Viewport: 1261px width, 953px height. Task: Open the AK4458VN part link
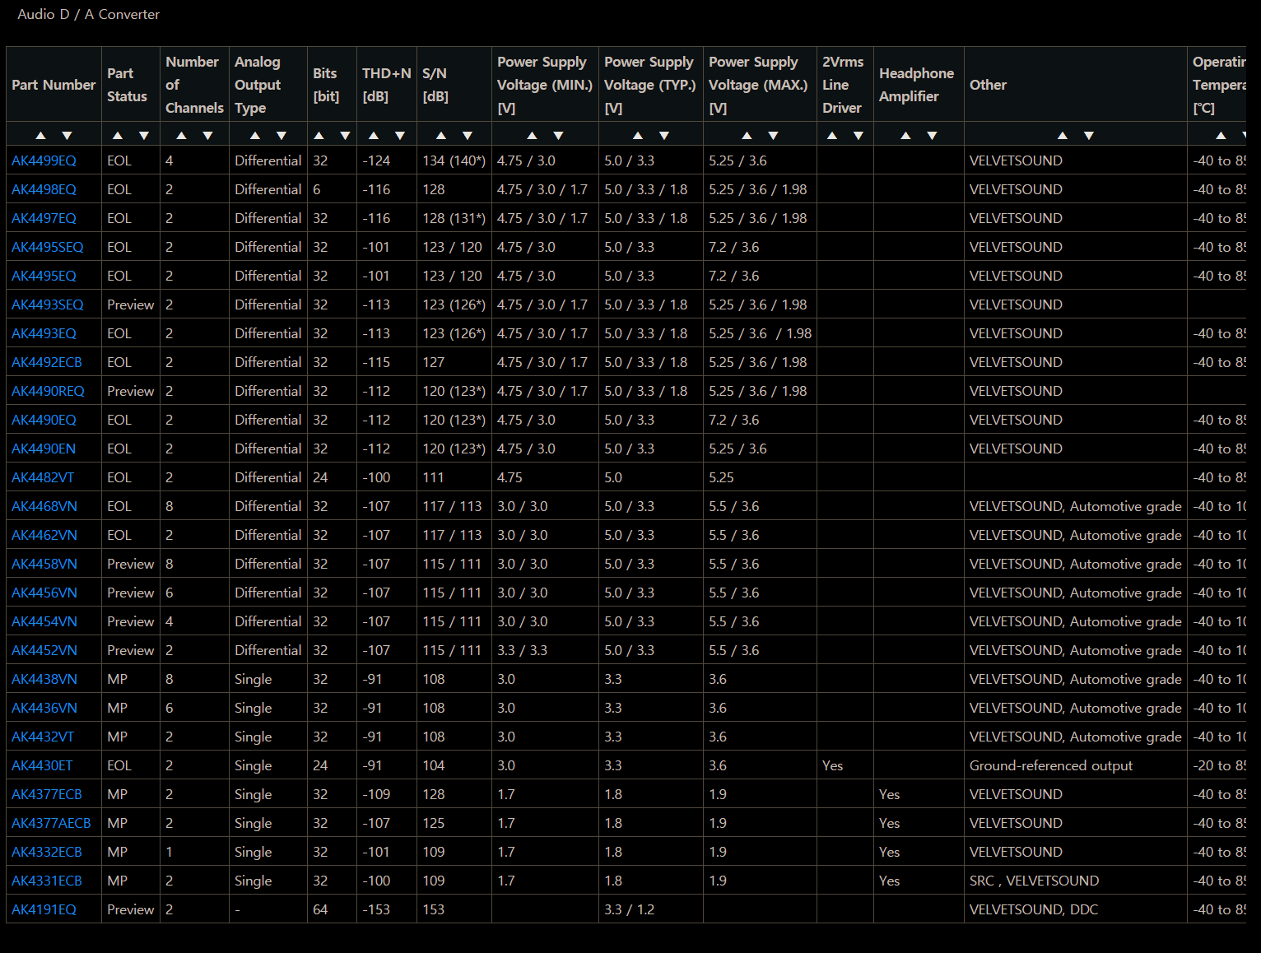pos(44,564)
